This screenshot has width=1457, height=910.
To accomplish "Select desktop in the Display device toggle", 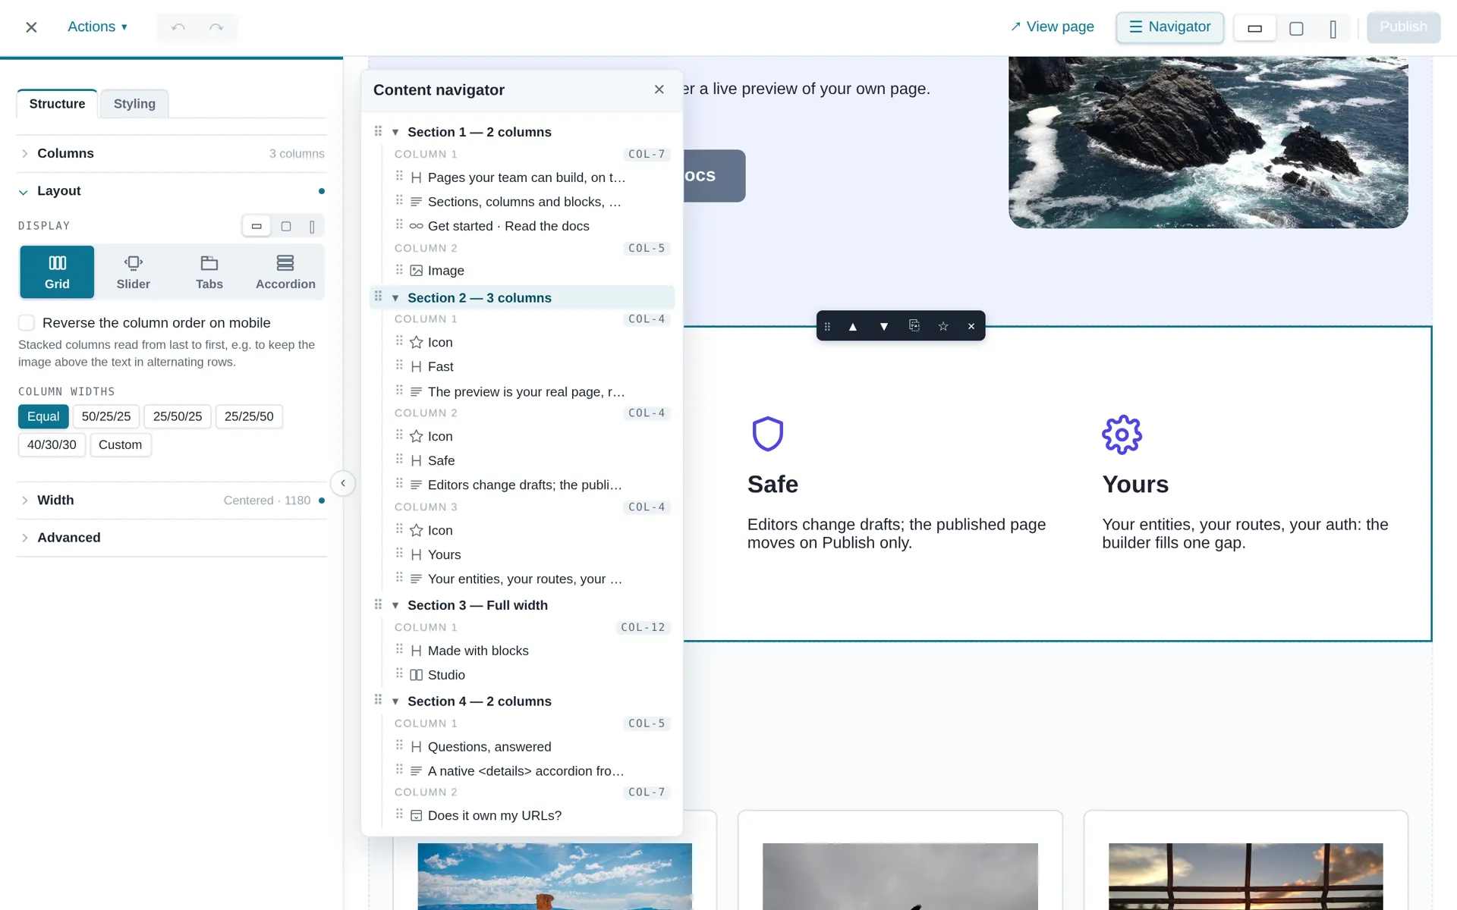I will 256,226.
